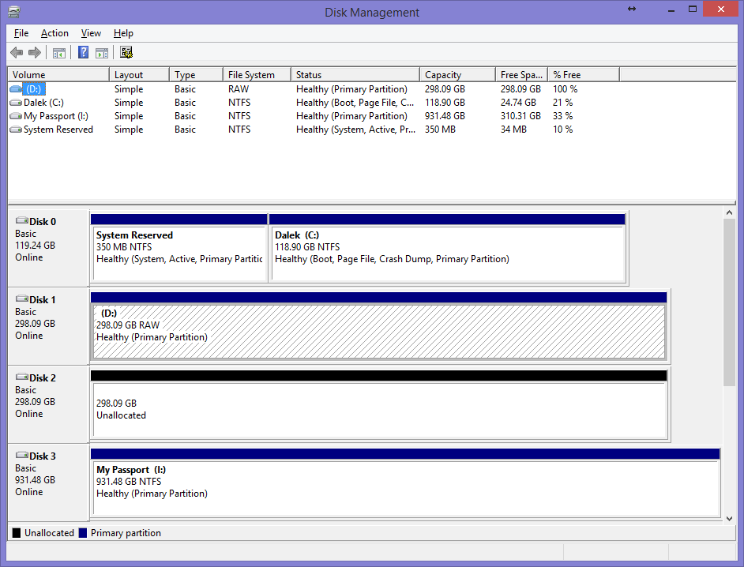Click the resize arrow icon in title bar
Image resolution: width=744 pixels, height=567 pixels.
pos(632,9)
